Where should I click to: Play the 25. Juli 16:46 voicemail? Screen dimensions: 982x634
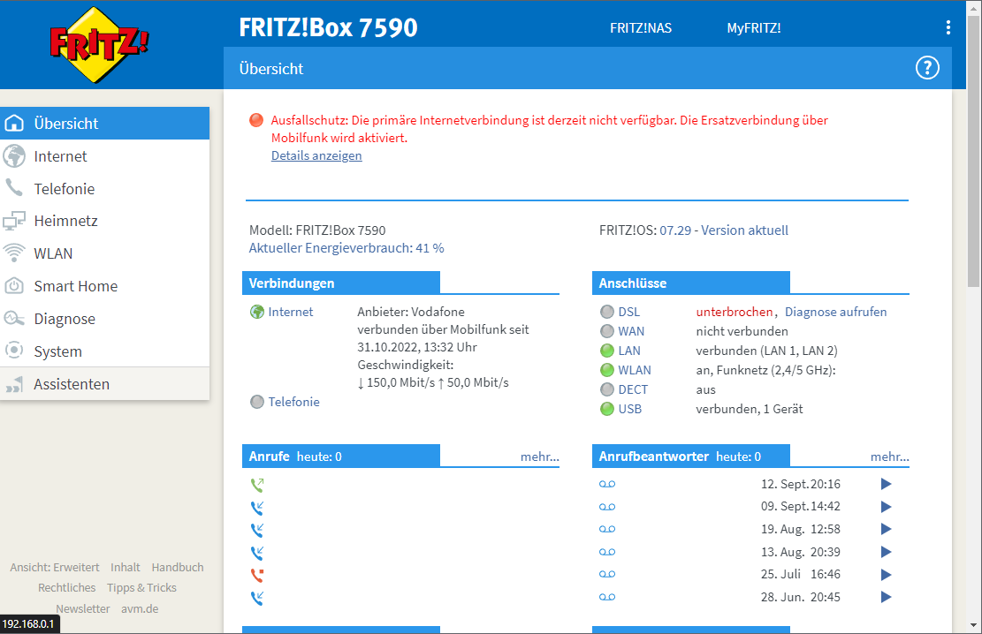coord(887,575)
